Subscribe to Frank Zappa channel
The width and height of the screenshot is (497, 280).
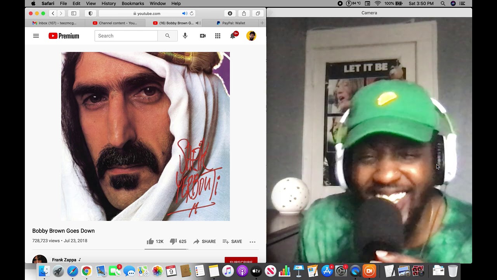pos(241,261)
